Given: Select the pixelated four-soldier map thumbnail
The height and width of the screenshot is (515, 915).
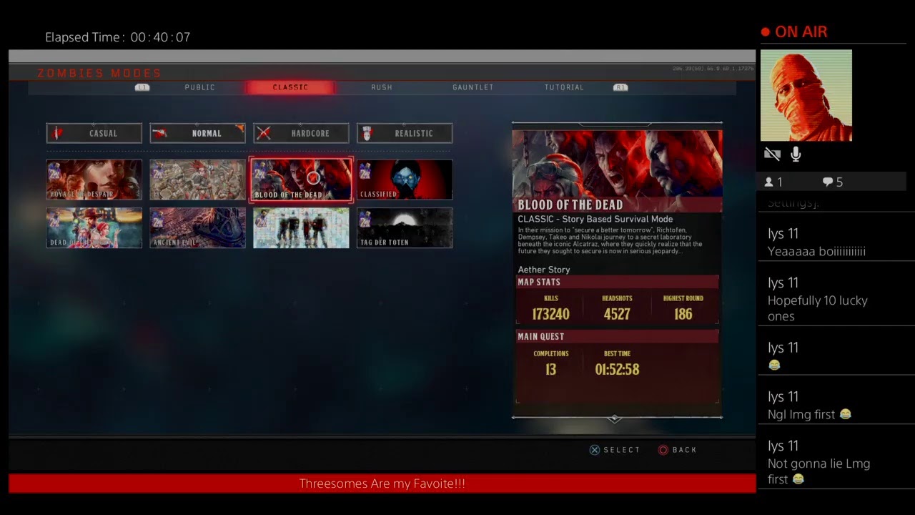Looking at the screenshot, I should click(x=301, y=227).
